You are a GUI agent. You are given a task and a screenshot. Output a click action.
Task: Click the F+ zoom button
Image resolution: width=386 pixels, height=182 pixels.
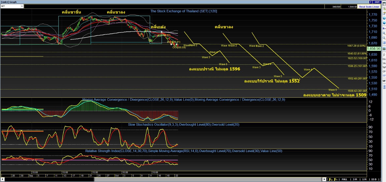point(331,179)
